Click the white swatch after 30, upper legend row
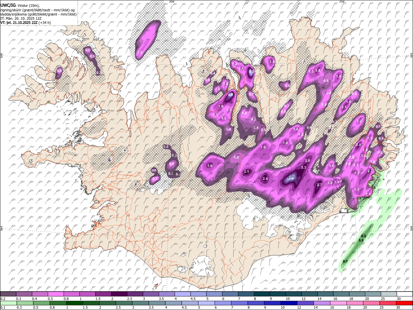The image size is (413, 310). [x=404, y=294]
